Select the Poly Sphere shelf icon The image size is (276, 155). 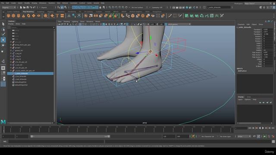tap(8, 16)
